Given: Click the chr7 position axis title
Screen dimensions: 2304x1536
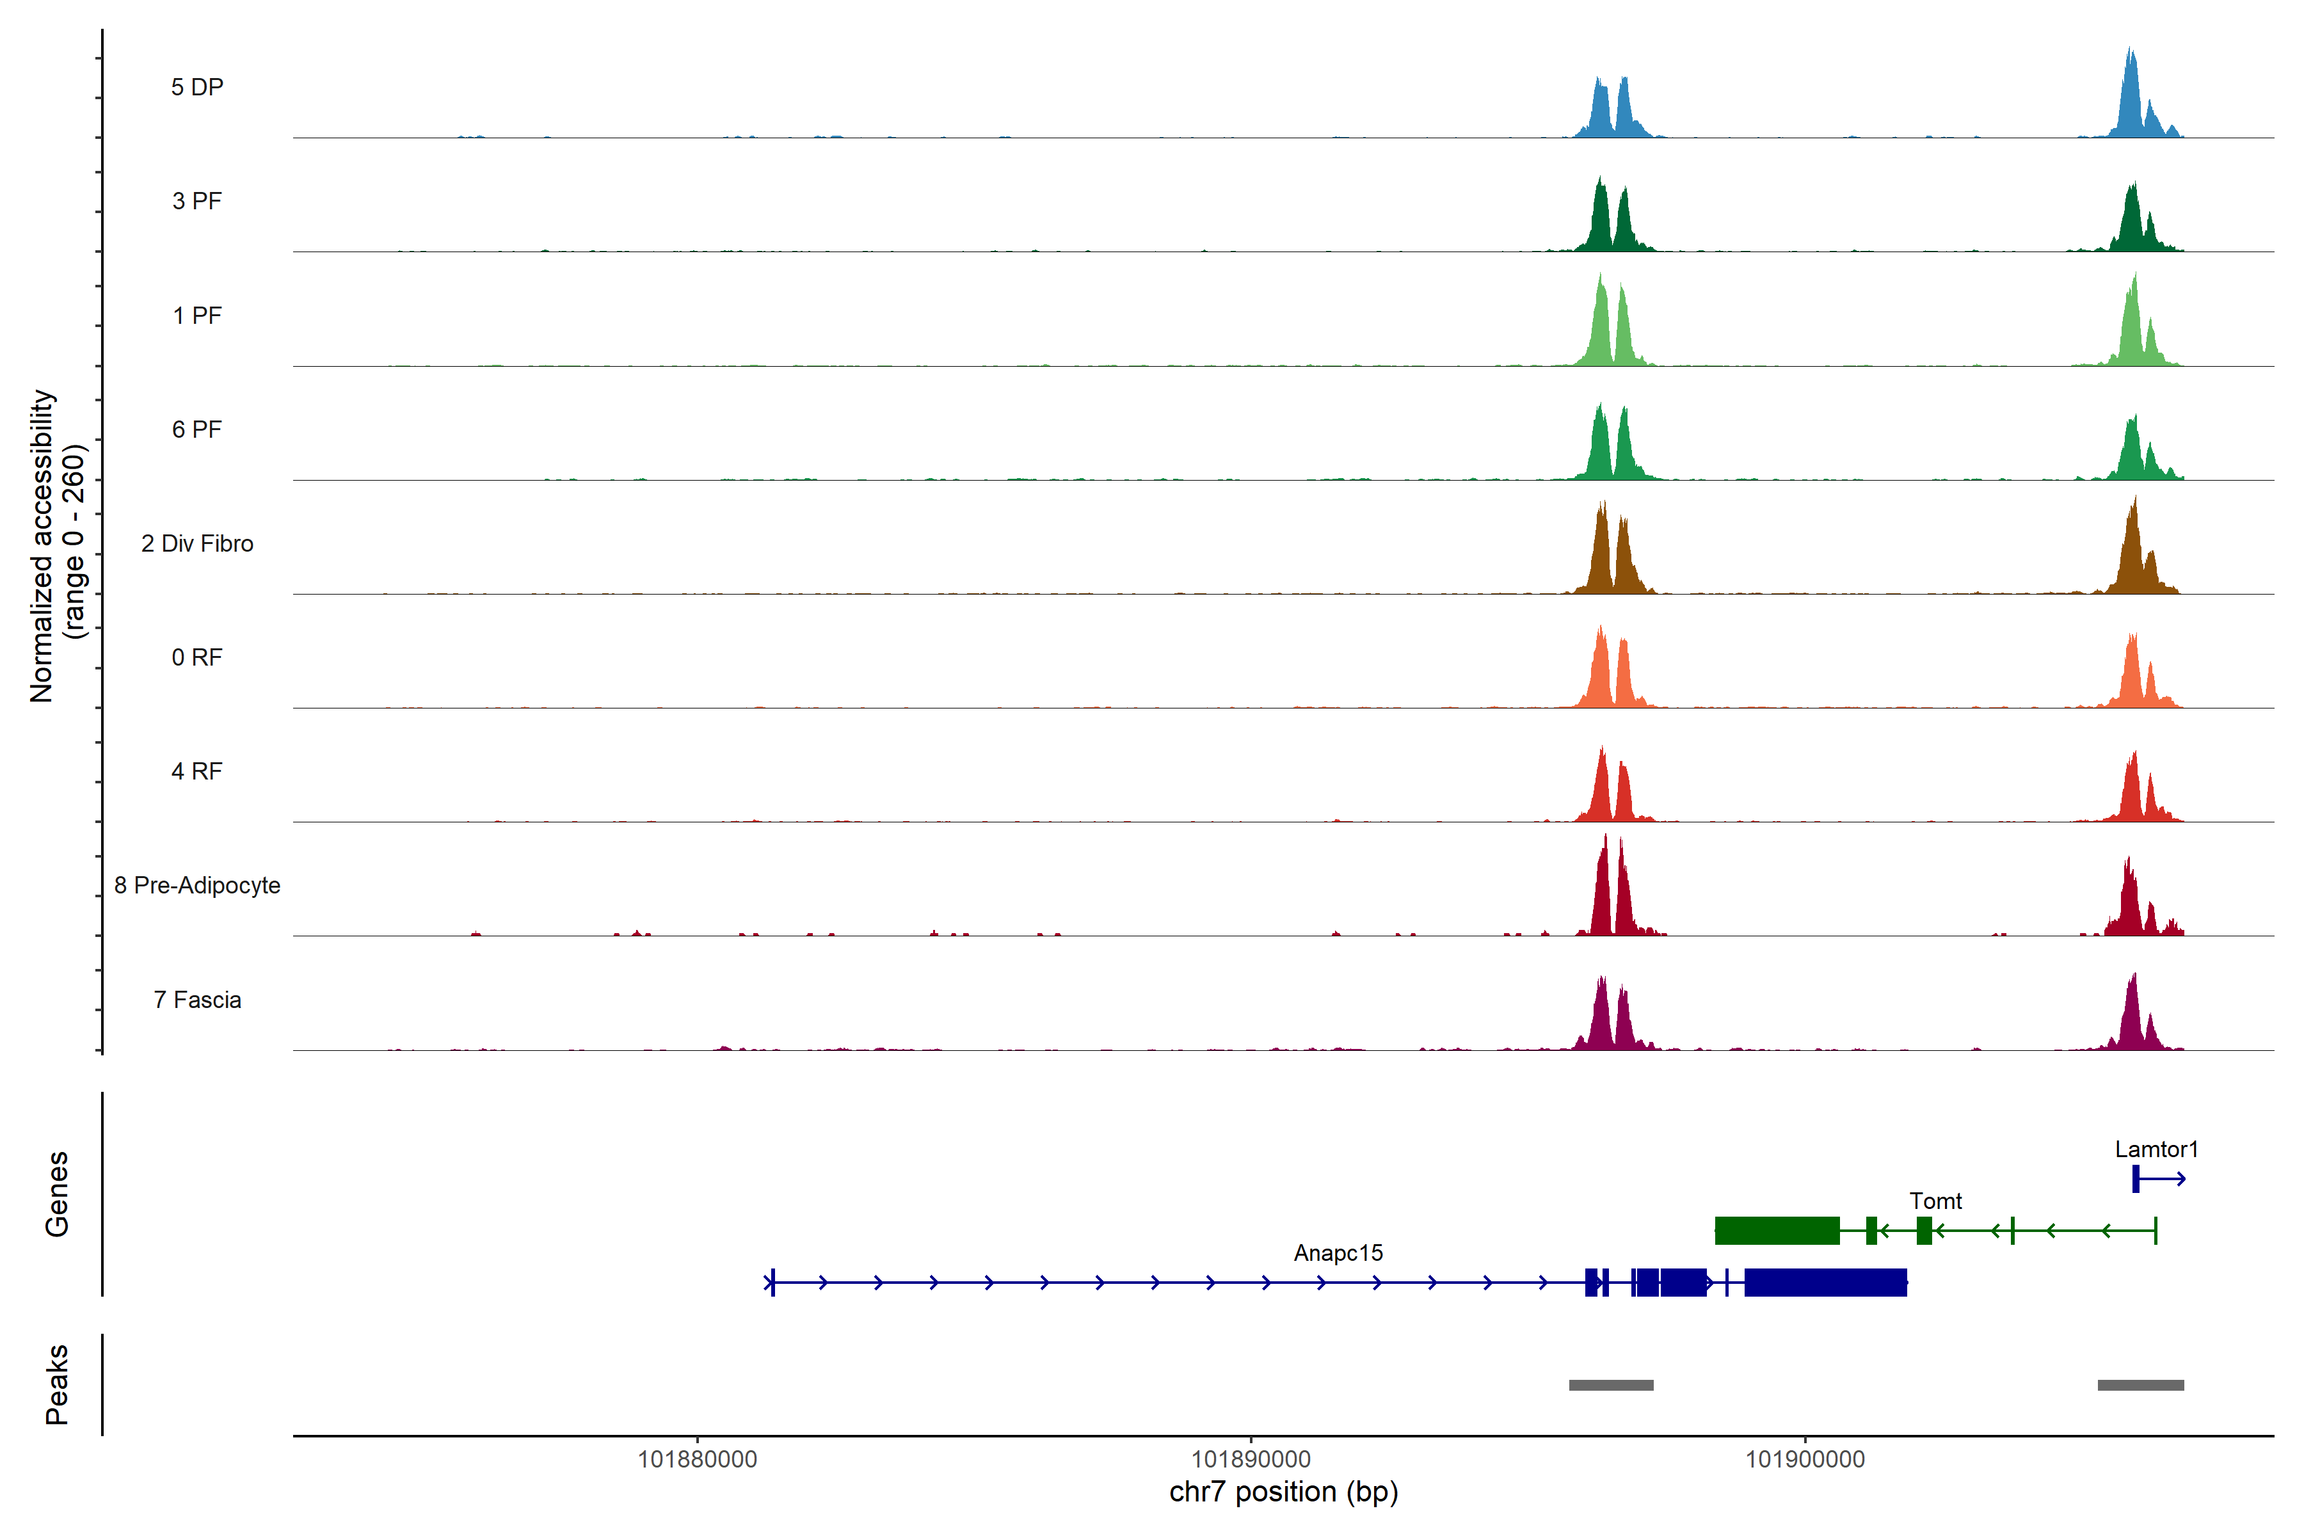Looking at the screenshot, I should point(1283,1492).
